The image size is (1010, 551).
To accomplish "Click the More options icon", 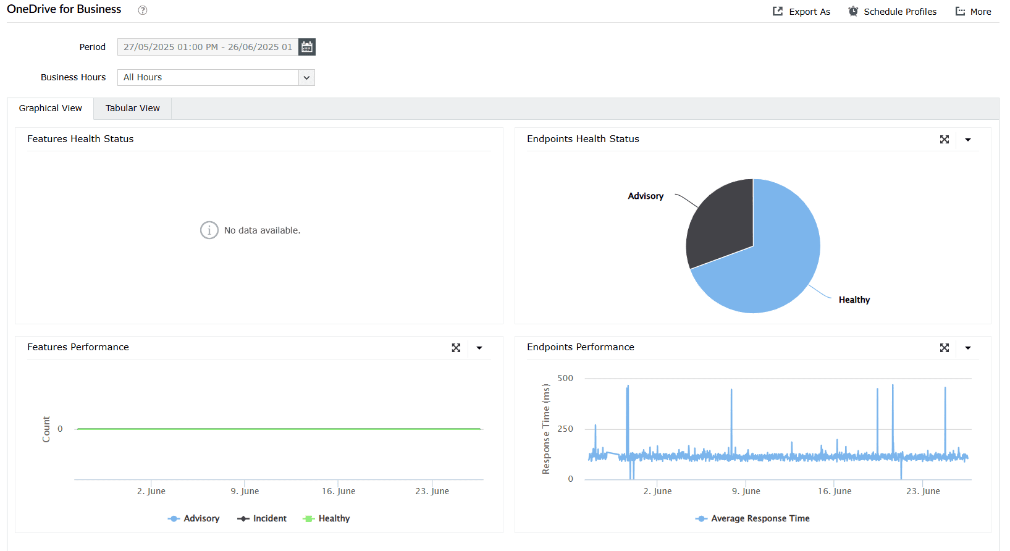I will 960,11.
